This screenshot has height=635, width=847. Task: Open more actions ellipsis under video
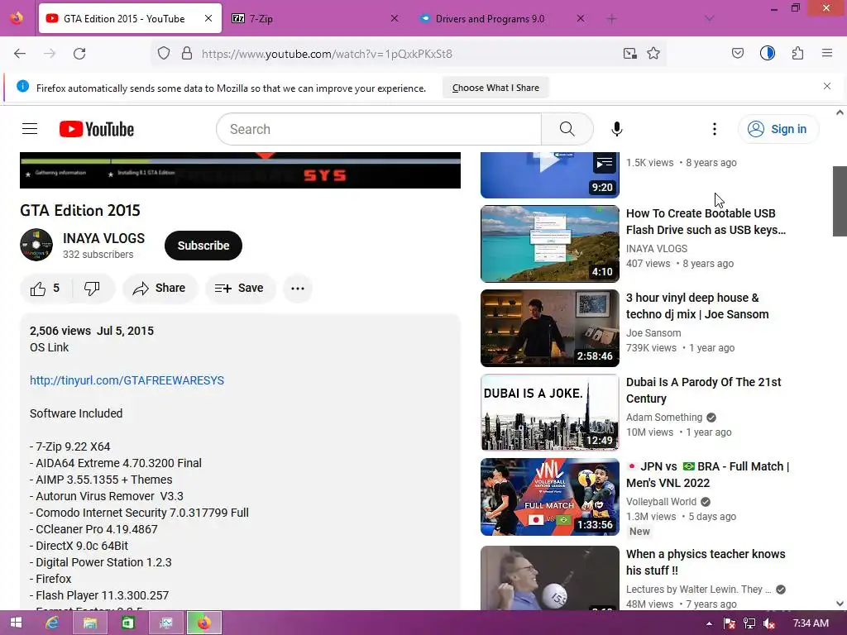coord(298,289)
